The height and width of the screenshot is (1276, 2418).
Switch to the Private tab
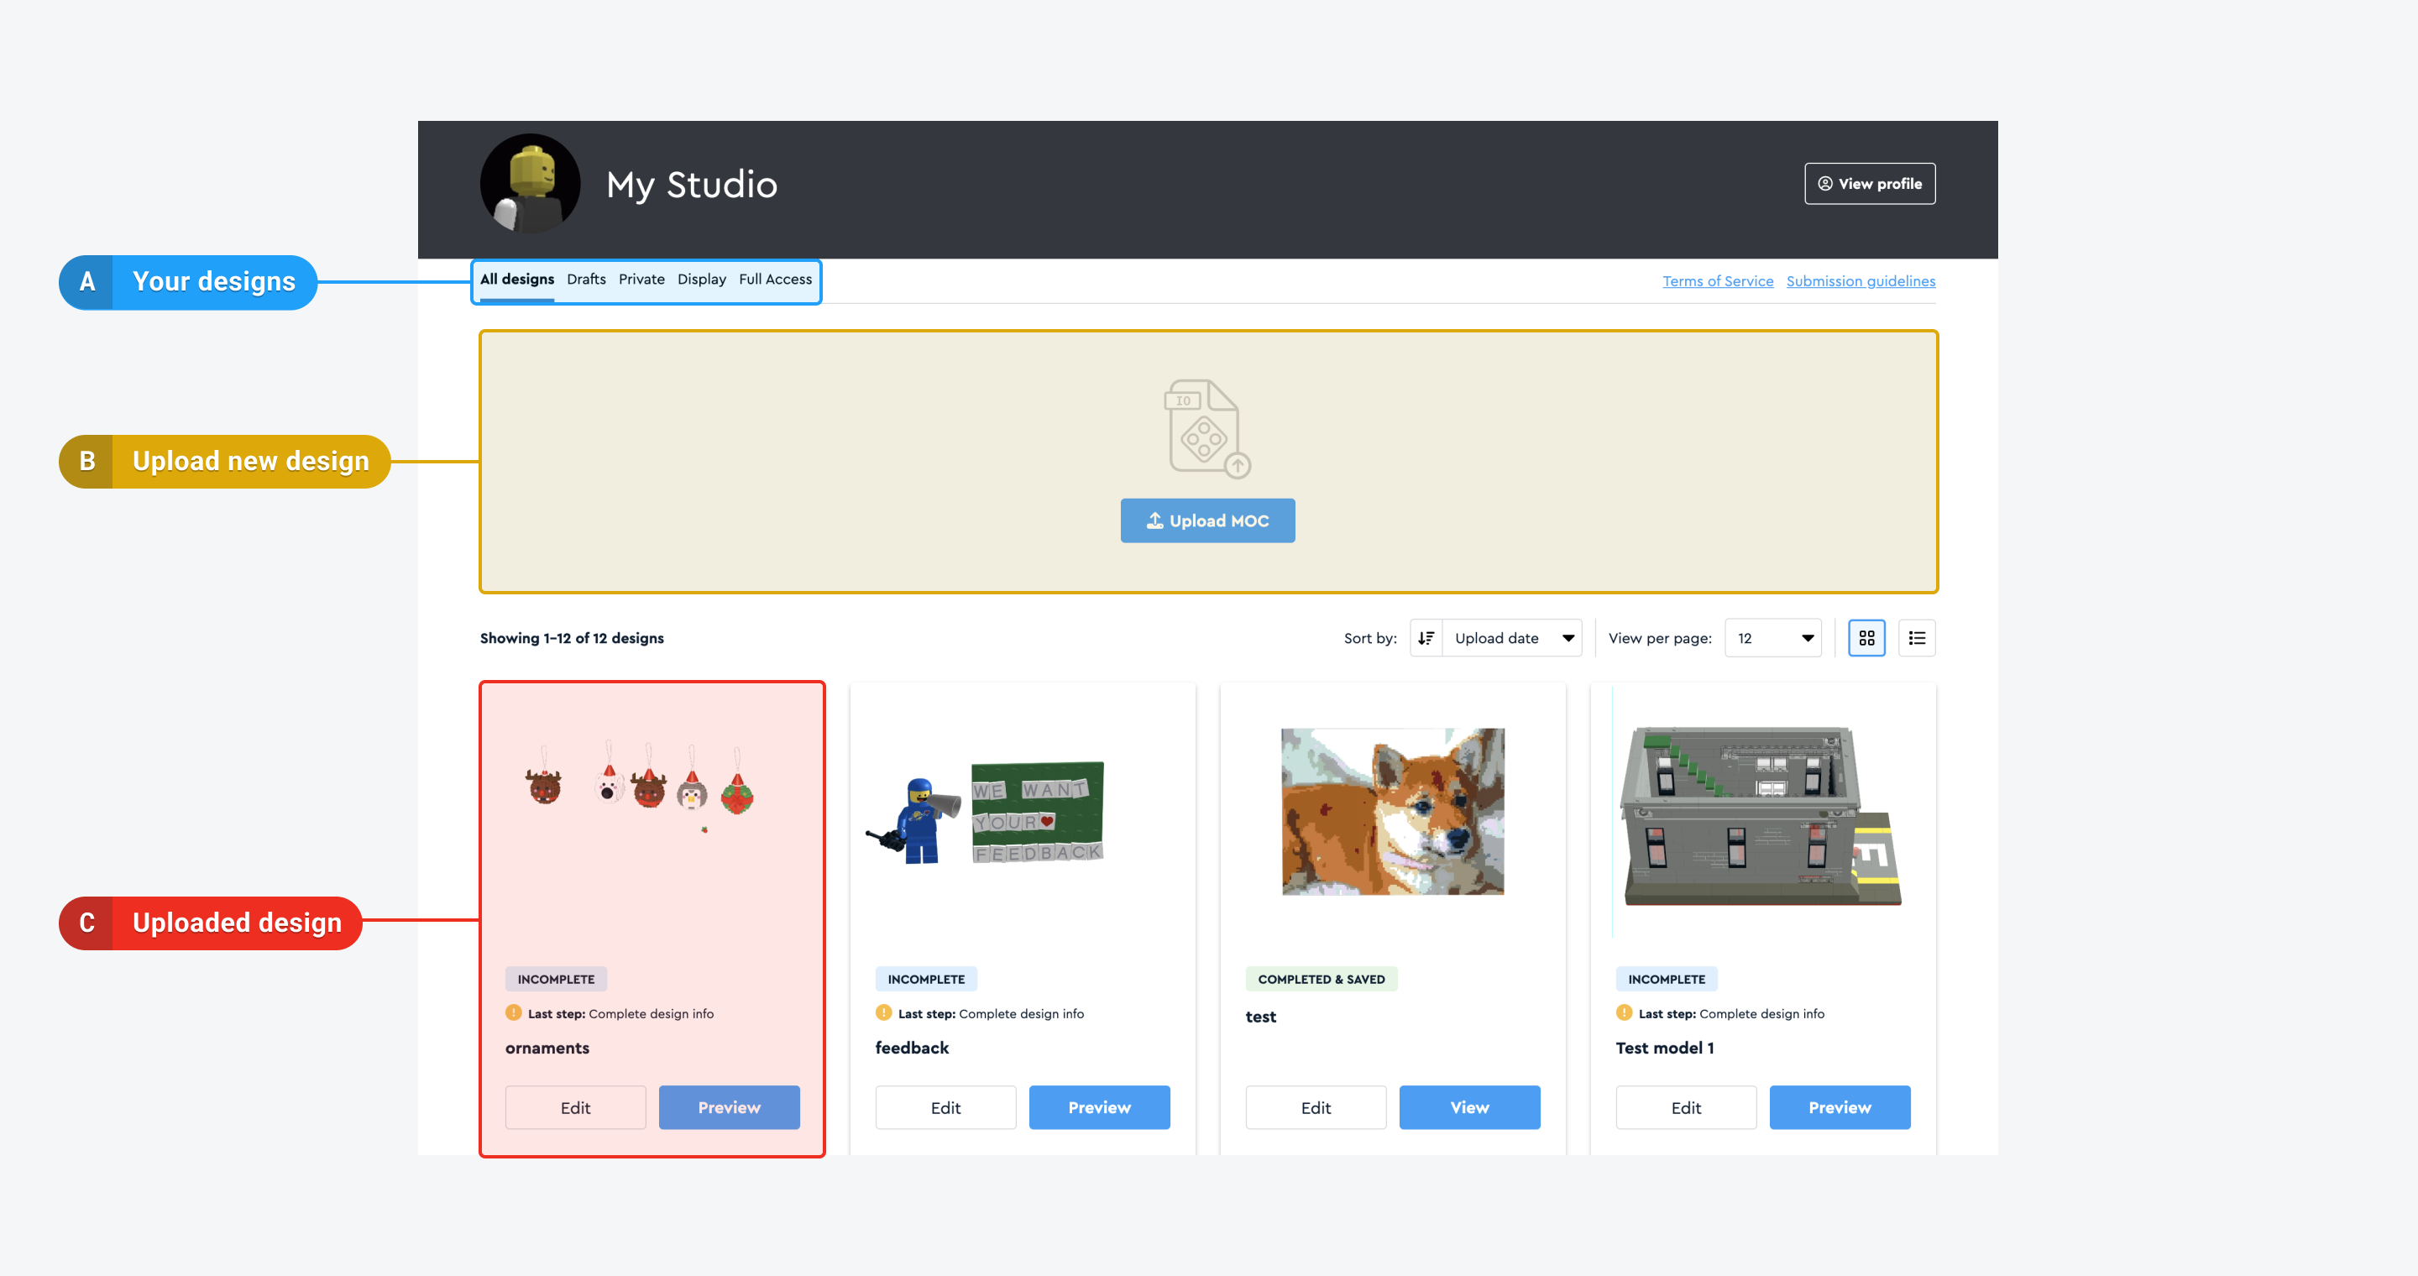pyautogui.click(x=642, y=280)
